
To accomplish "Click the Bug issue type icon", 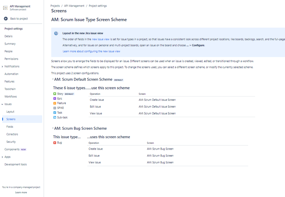I will click(55, 142).
